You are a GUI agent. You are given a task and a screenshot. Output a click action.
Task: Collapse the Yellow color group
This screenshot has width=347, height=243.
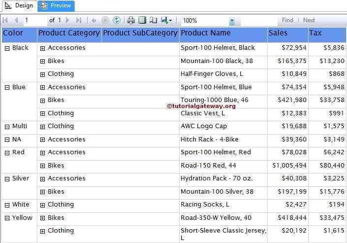tap(7, 218)
